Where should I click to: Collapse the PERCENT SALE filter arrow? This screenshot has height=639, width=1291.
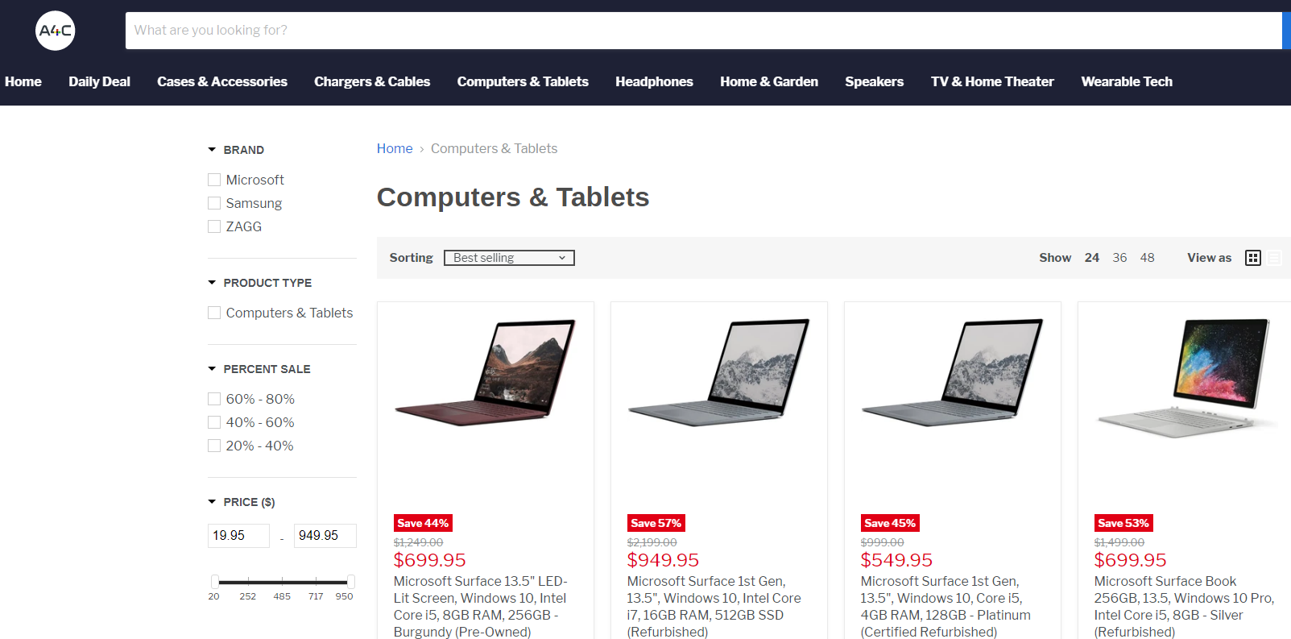212,369
